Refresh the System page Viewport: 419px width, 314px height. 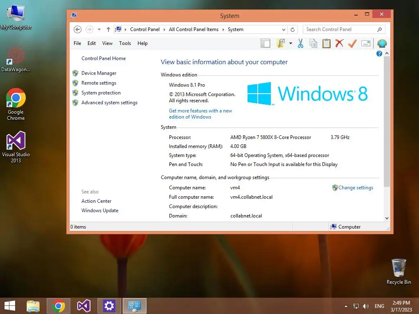coord(293,29)
